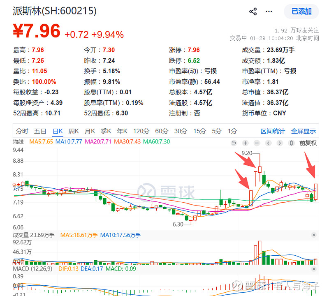
Task: Click the 每股收益 value -0.23
Action: tap(51, 92)
